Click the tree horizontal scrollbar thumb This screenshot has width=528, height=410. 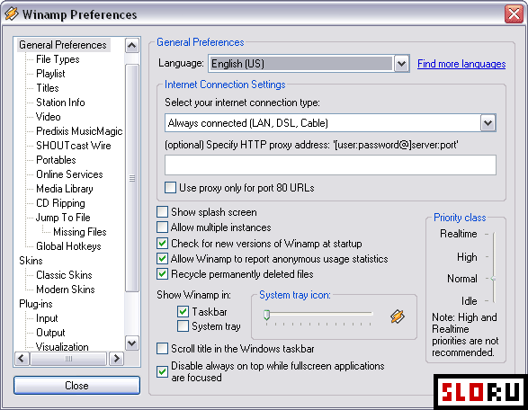[x=68, y=359]
